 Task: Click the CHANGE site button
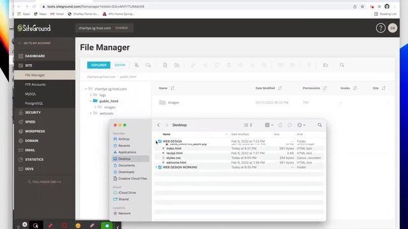[x=122, y=28]
